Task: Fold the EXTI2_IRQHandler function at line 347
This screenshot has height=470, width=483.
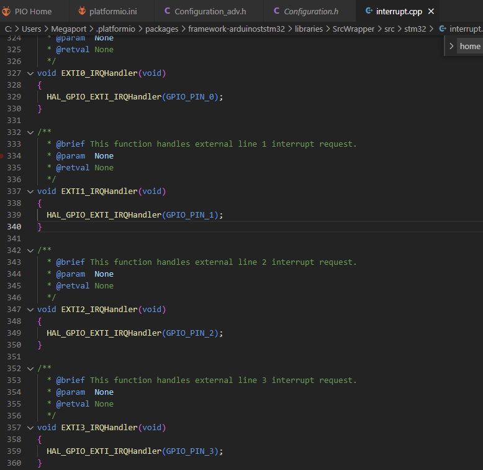Action: click(x=30, y=310)
